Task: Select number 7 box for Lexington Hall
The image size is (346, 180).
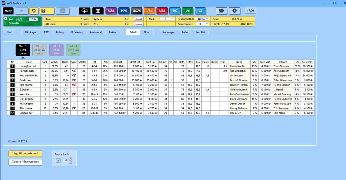Action: (x=13, y=66)
